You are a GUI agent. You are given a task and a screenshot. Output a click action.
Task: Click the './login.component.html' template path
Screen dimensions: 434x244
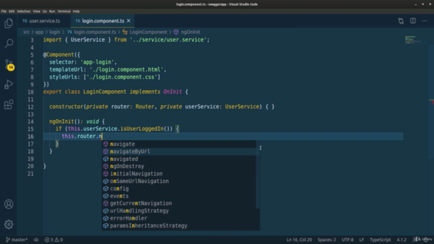pyautogui.click(x=126, y=70)
